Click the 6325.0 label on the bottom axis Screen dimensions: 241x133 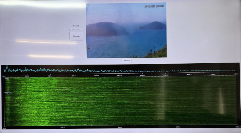[x=62, y=127]
